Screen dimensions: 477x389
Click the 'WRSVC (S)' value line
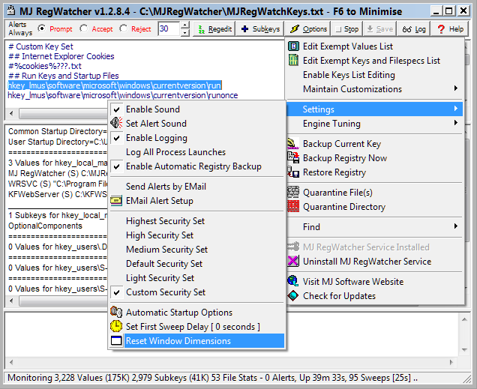[x=58, y=184]
